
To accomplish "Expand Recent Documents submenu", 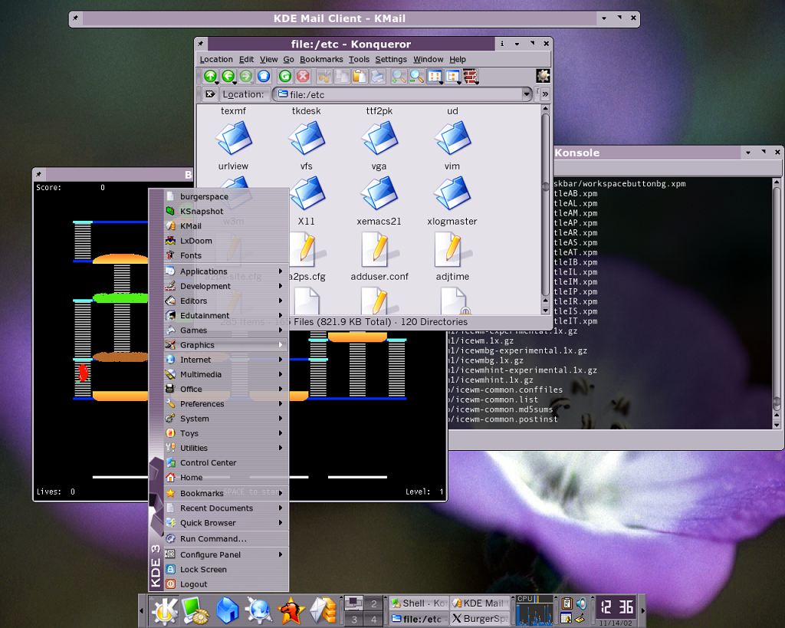I will tap(226, 508).
